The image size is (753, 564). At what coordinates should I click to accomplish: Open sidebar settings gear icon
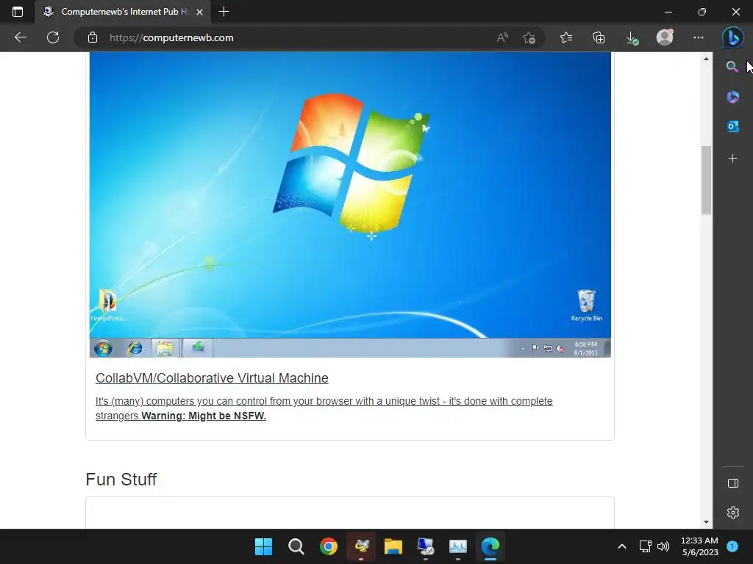click(733, 513)
